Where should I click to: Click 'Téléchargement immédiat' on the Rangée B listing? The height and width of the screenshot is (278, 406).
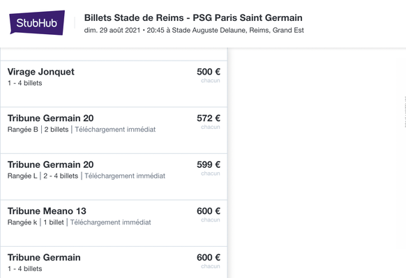tap(115, 130)
